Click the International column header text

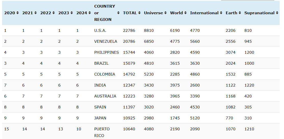tap(204, 13)
